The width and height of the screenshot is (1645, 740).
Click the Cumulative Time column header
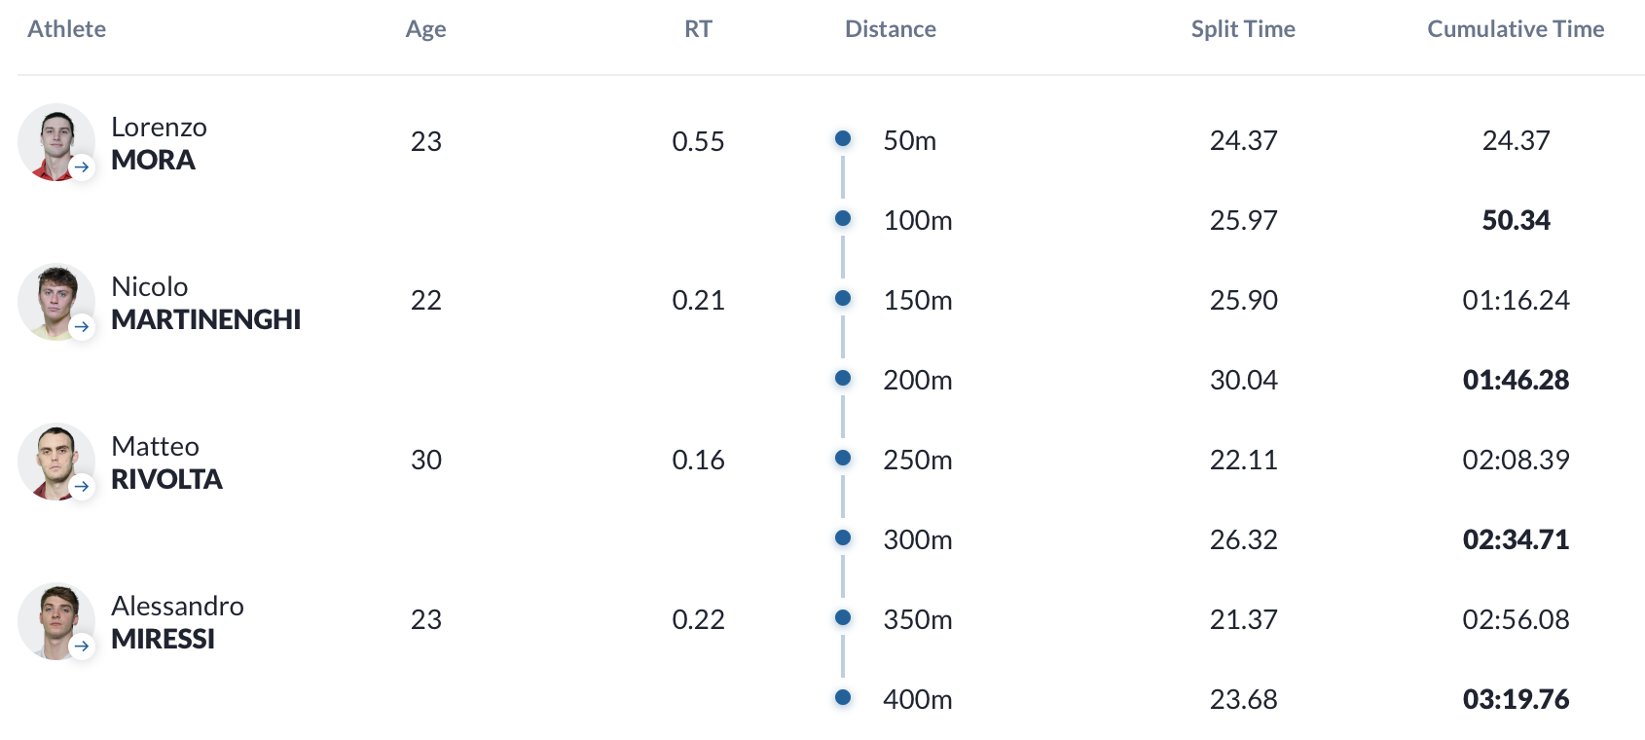(1516, 29)
